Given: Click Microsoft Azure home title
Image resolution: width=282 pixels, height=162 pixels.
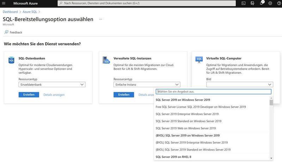Looking at the screenshot, I should 25,3.
